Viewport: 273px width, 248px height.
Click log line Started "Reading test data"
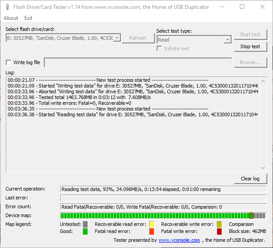coord(133,114)
